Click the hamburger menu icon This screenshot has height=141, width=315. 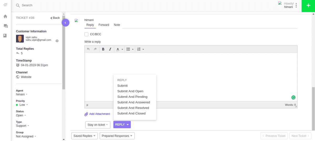coord(5,5)
